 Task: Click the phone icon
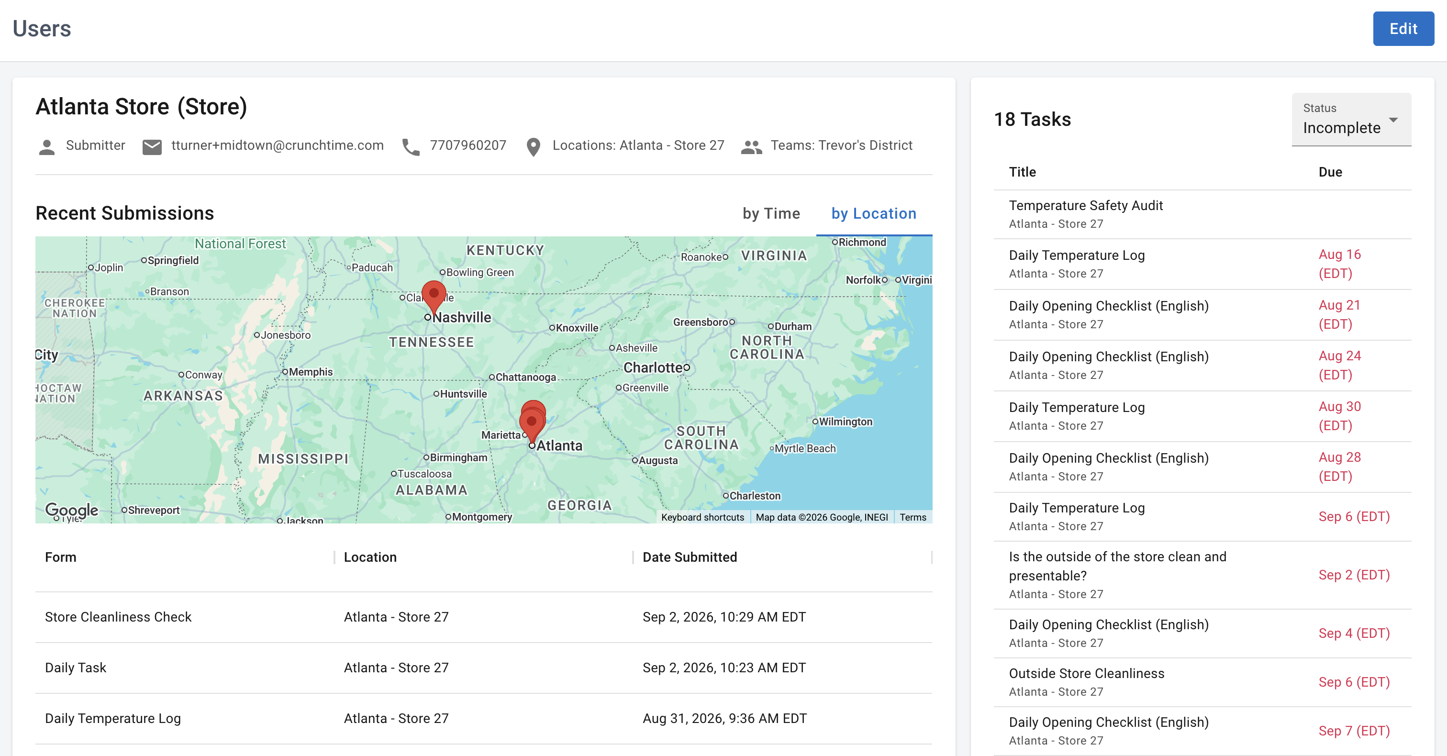411,146
